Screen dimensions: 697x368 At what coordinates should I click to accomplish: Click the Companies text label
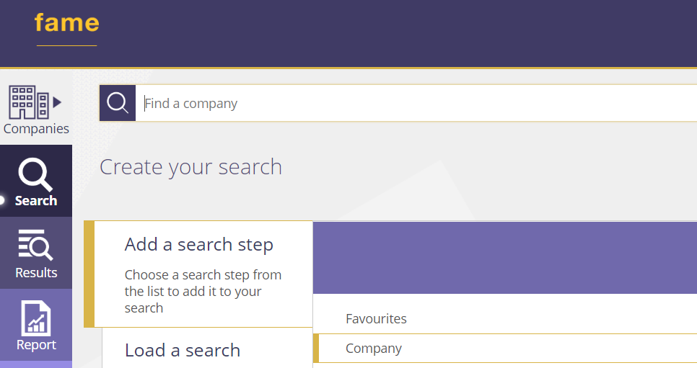pos(36,129)
